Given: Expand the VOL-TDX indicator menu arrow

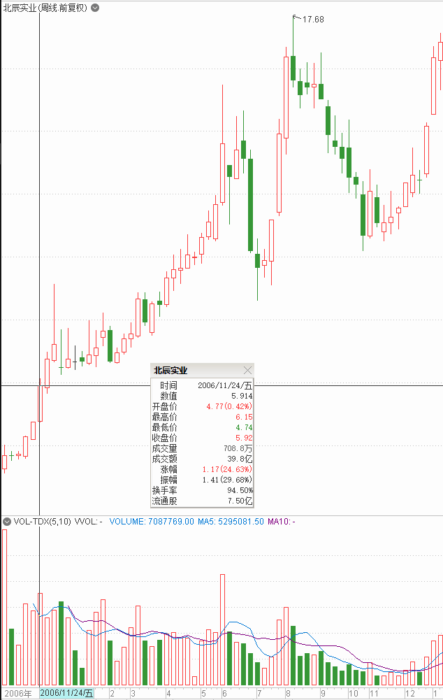Looking at the screenshot, I should click(x=7, y=521).
